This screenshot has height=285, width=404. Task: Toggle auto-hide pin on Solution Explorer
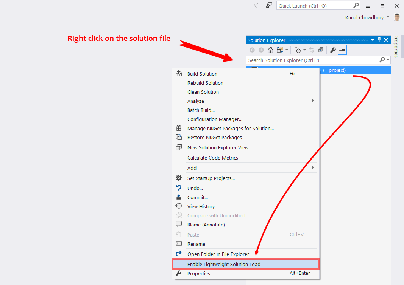pyautogui.click(x=379, y=40)
